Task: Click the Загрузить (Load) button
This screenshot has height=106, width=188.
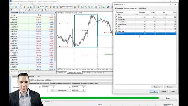Action: pos(157,87)
